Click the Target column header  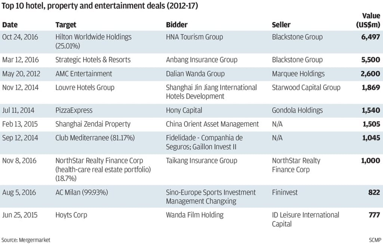click(x=66, y=25)
